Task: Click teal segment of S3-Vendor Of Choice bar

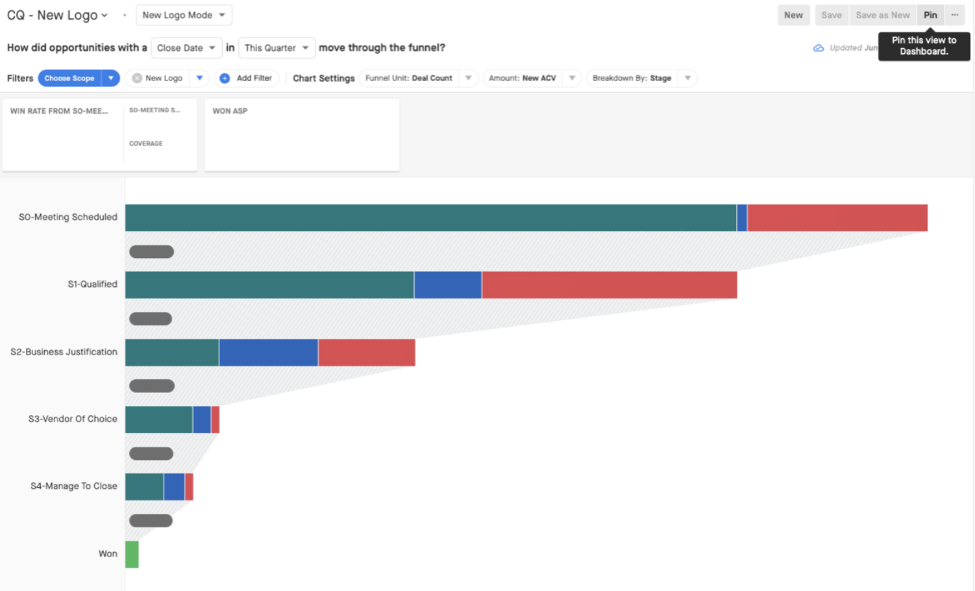Action: 159,420
